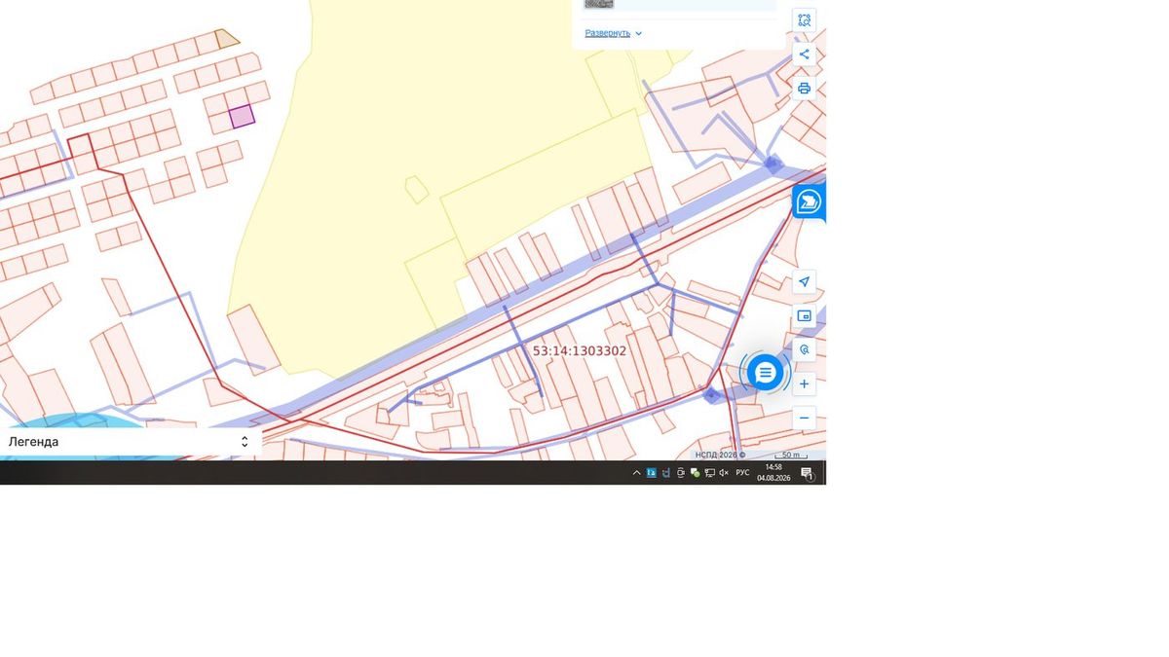Switch the РУС input language
Viewport: 1169px width, 657px height.
[742, 473]
